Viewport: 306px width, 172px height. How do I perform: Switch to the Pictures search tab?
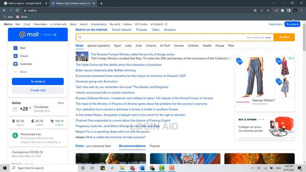142,30
